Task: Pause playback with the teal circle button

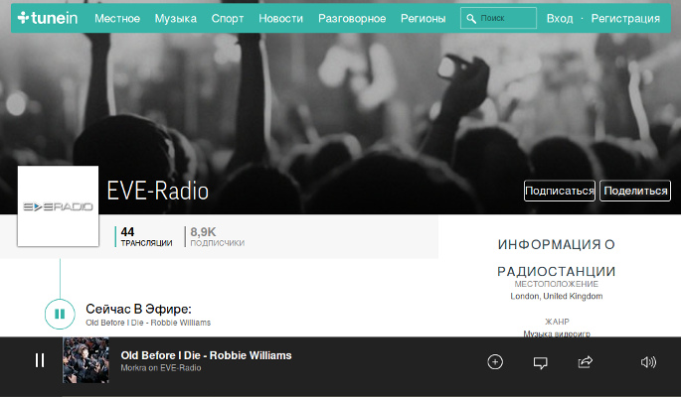Action: tap(60, 314)
